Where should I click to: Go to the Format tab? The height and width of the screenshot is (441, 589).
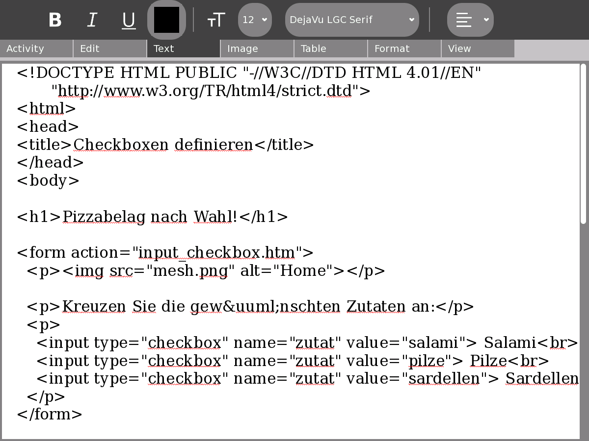404,49
